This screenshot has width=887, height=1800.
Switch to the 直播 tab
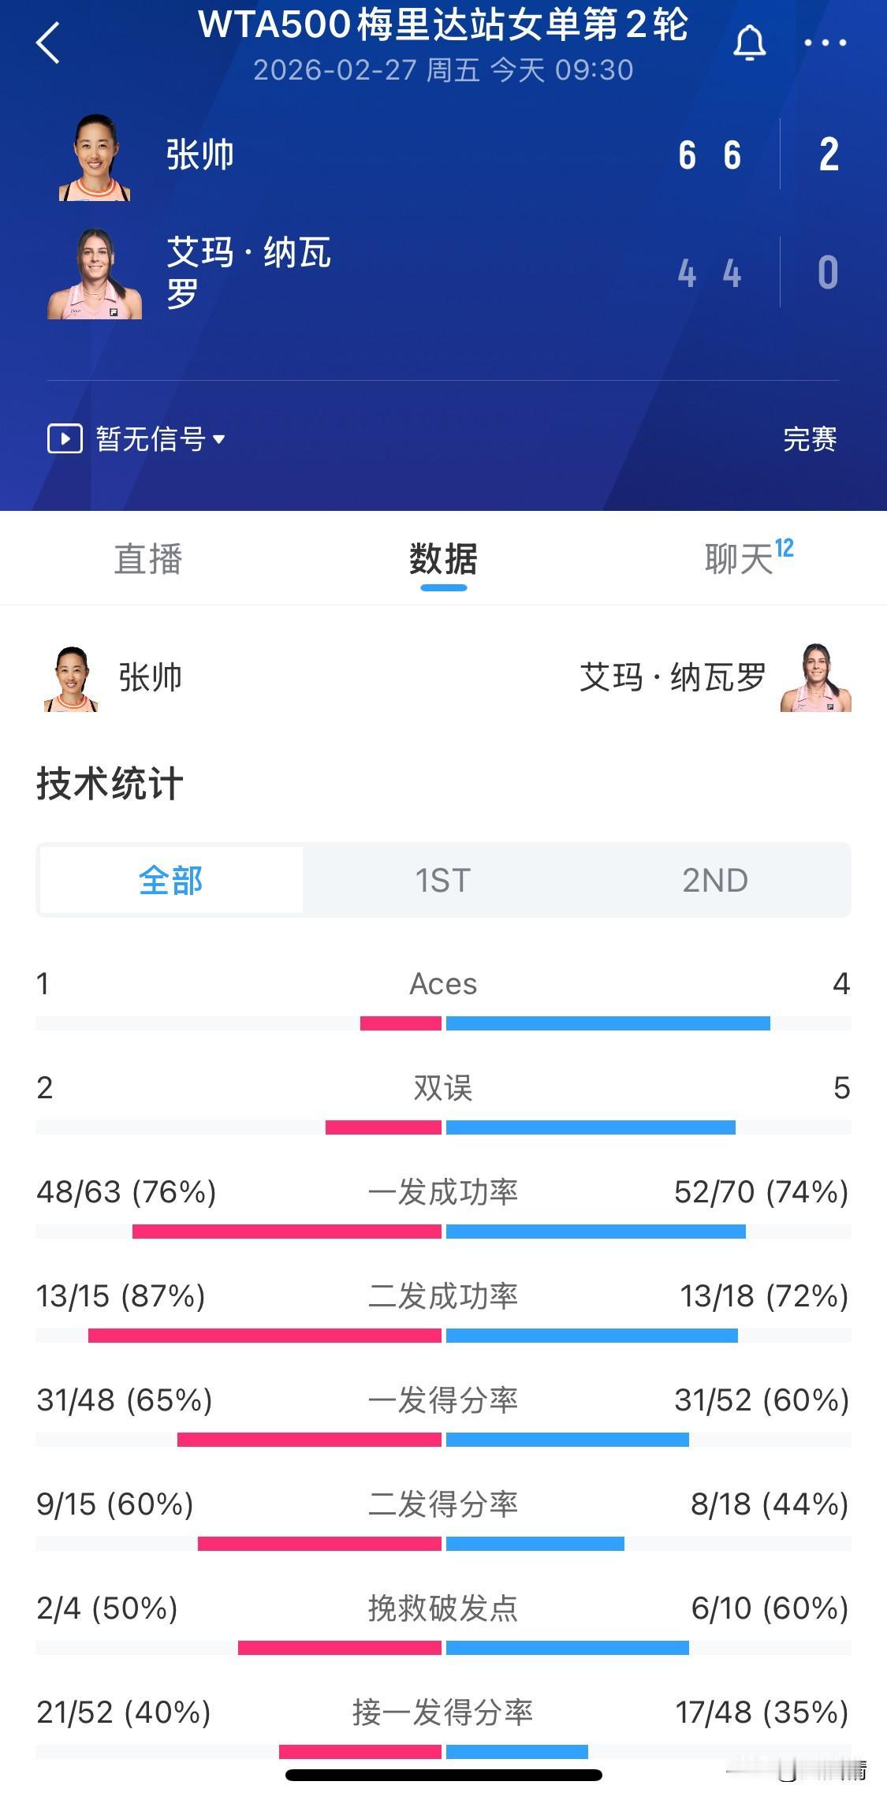pyautogui.click(x=151, y=560)
